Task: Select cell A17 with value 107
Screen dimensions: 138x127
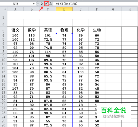Action: click(x=15, y=88)
